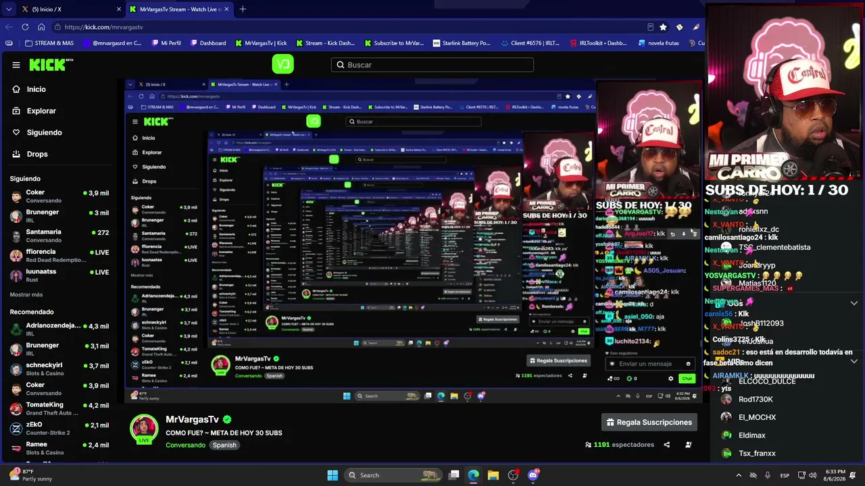Reload the Kick page

click(25, 27)
